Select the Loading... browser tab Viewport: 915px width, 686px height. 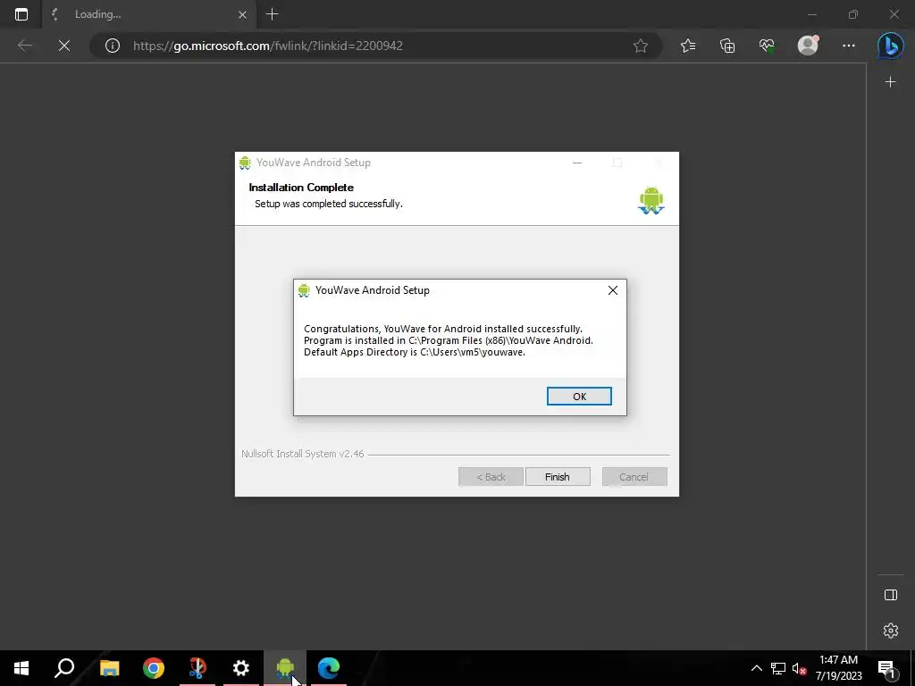[x=149, y=14]
